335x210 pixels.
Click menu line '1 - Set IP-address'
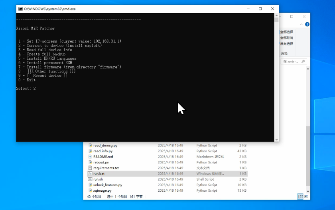(x=70, y=41)
